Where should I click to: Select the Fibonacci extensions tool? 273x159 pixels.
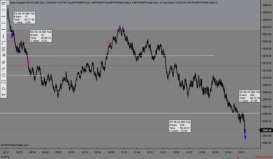[x=3, y=55]
